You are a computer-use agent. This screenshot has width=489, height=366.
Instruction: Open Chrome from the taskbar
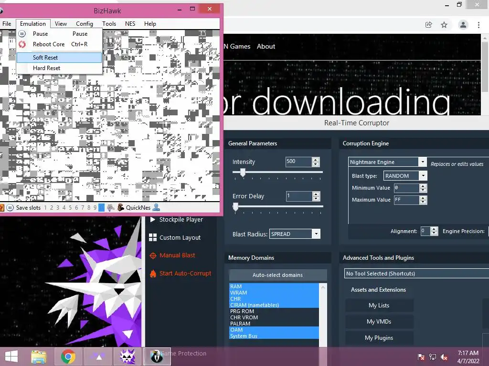(68, 356)
